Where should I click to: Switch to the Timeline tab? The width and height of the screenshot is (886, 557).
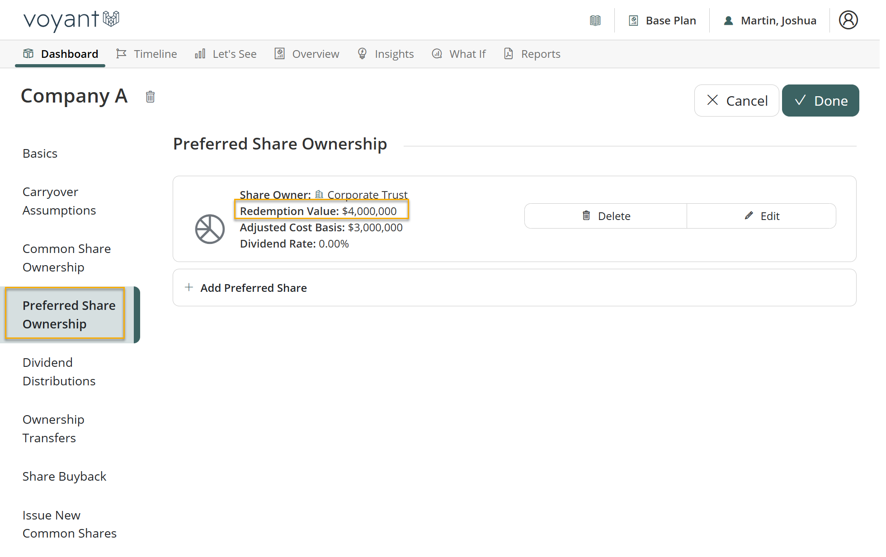point(146,54)
